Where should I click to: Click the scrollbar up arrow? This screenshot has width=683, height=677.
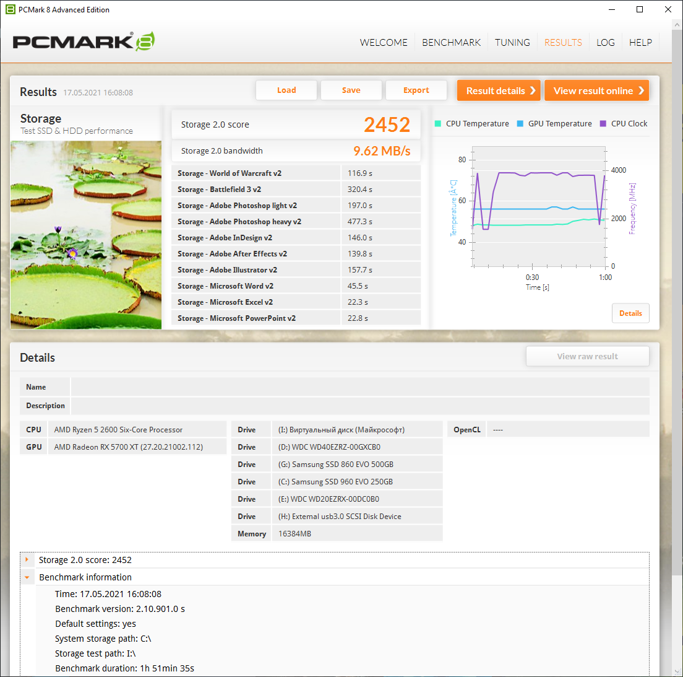[677, 25]
